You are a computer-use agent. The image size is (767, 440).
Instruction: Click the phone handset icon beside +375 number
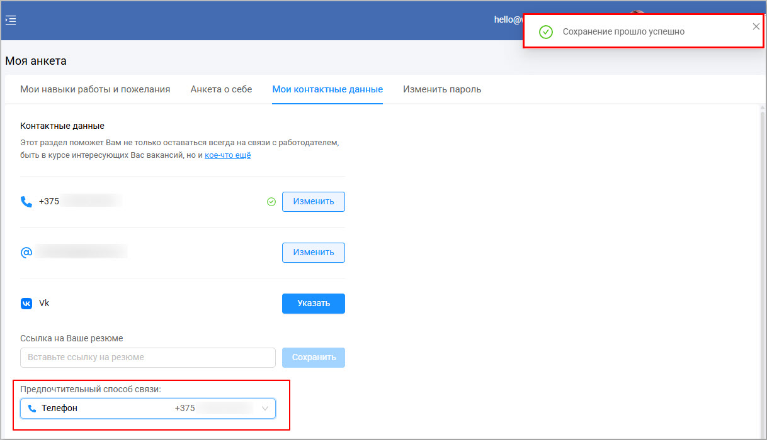point(26,202)
